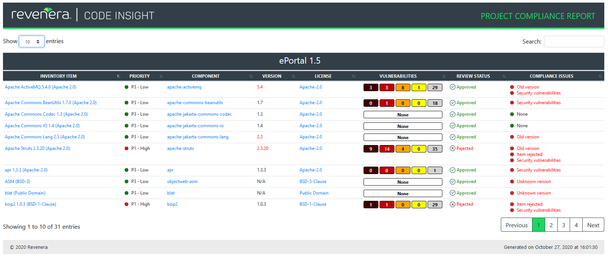
Task: Open the Show entries count dropdown
Action: [32, 42]
